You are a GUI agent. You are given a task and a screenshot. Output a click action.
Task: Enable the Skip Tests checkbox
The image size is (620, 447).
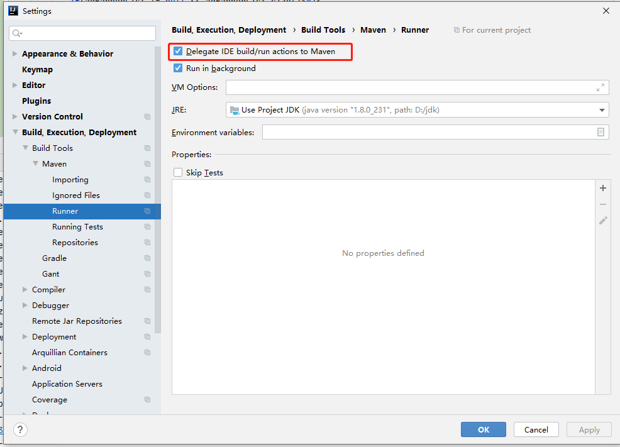click(178, 172)
